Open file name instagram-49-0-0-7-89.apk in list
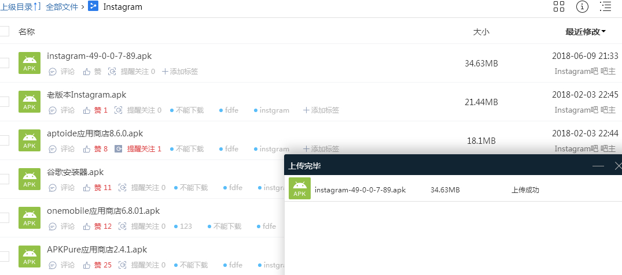 [x=99, y=56]
